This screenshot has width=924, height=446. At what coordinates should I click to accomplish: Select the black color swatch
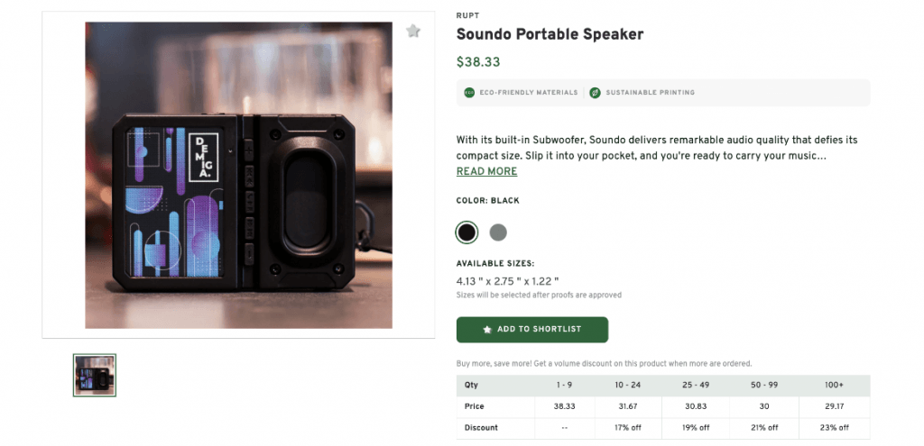[x=467, y=232]
